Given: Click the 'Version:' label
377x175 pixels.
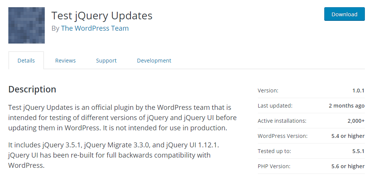Looking at the screenshot, I should click(268, 91).
